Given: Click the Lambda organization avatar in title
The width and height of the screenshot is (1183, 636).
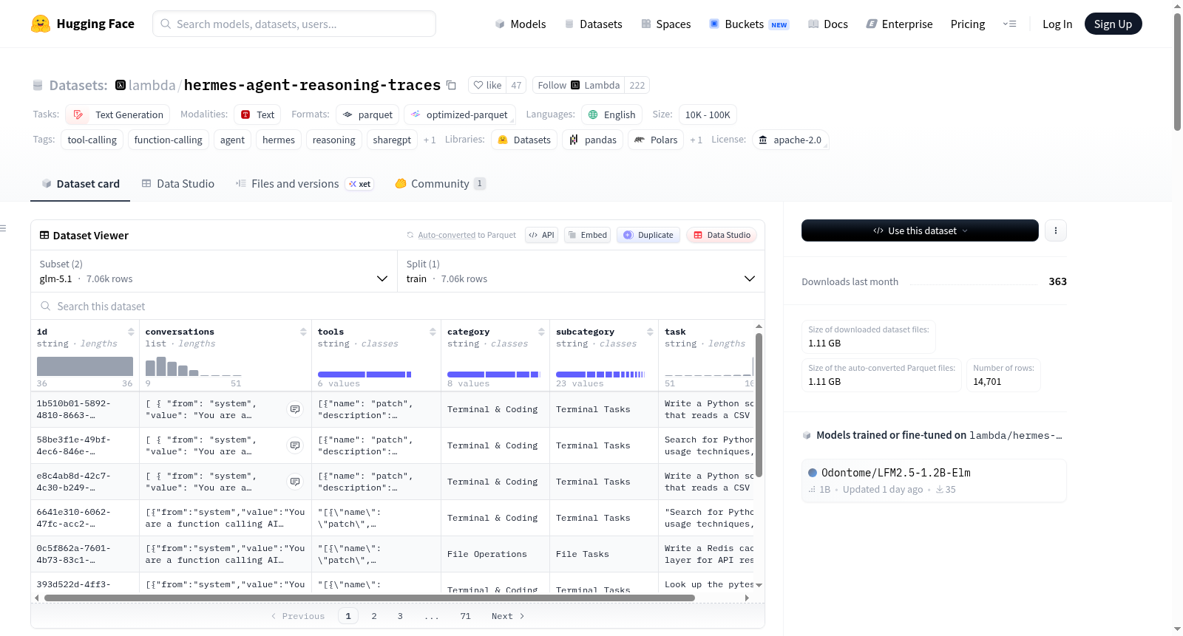Looking at the screenshot, I should 121,85.
